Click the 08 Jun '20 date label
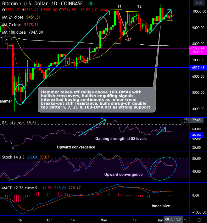This screenshot has width=207, height=223. (x=173, y=219)
